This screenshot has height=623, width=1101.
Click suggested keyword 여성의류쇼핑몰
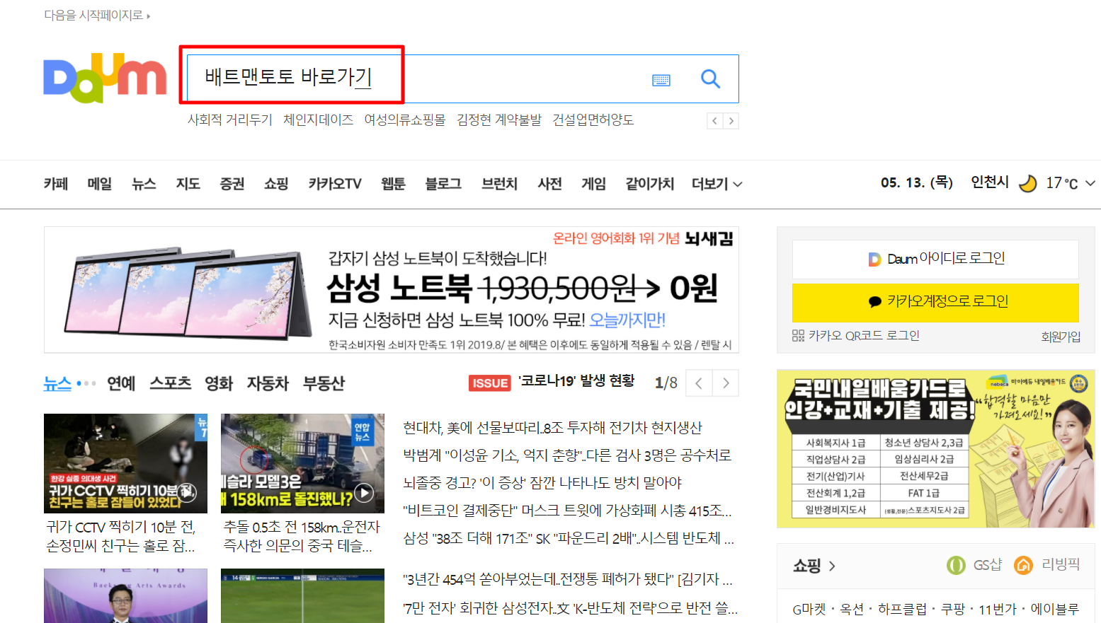[x=405, y=120]
